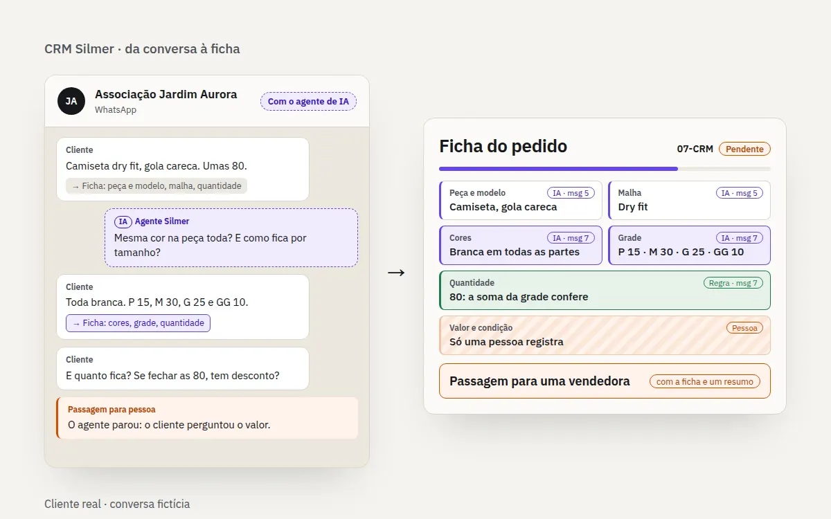Screen dimensions: 831x519
Task: Click message 'E quanto fica? Se fechar as 80'
Action: tap(172, 376)
